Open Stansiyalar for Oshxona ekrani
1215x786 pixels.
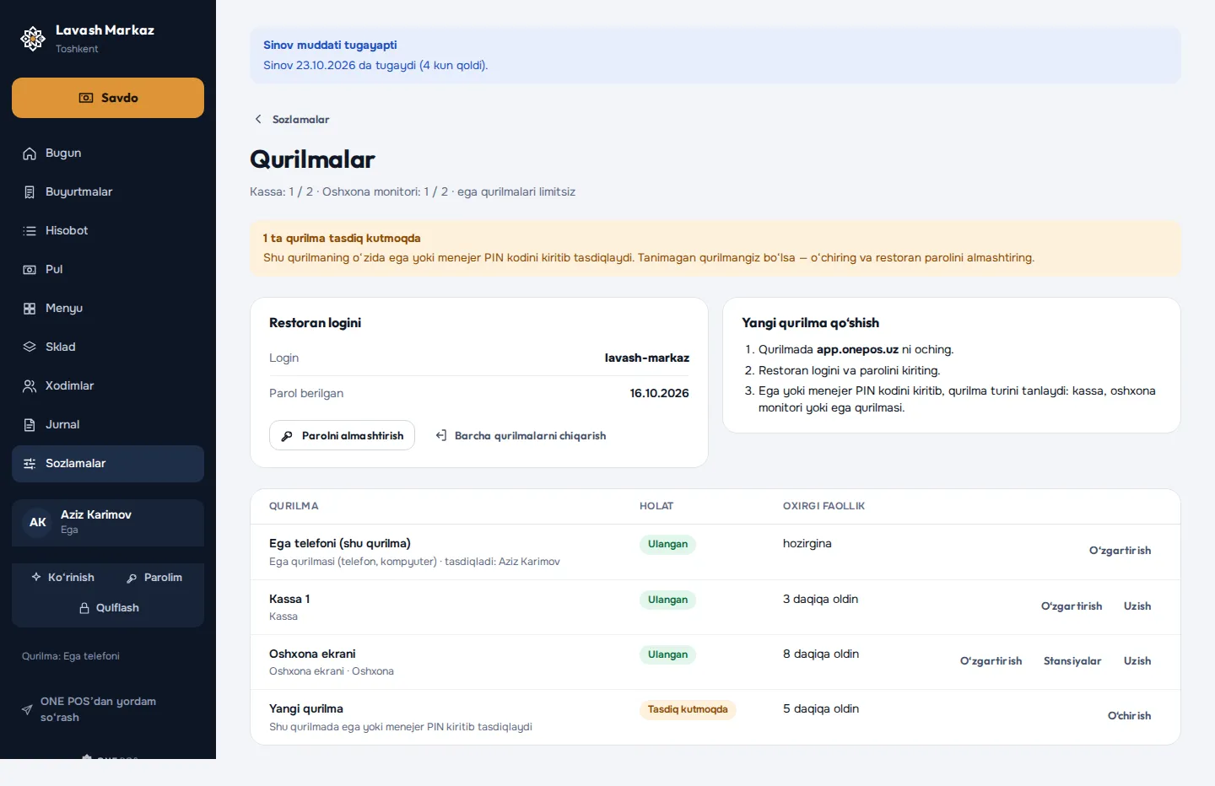point(1072,661)
